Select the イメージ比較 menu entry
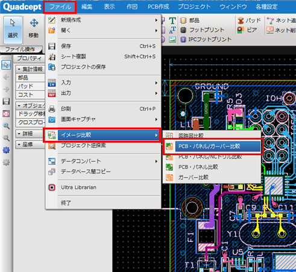The width and height of the screenshot is (296, 272). coord(103,135)
